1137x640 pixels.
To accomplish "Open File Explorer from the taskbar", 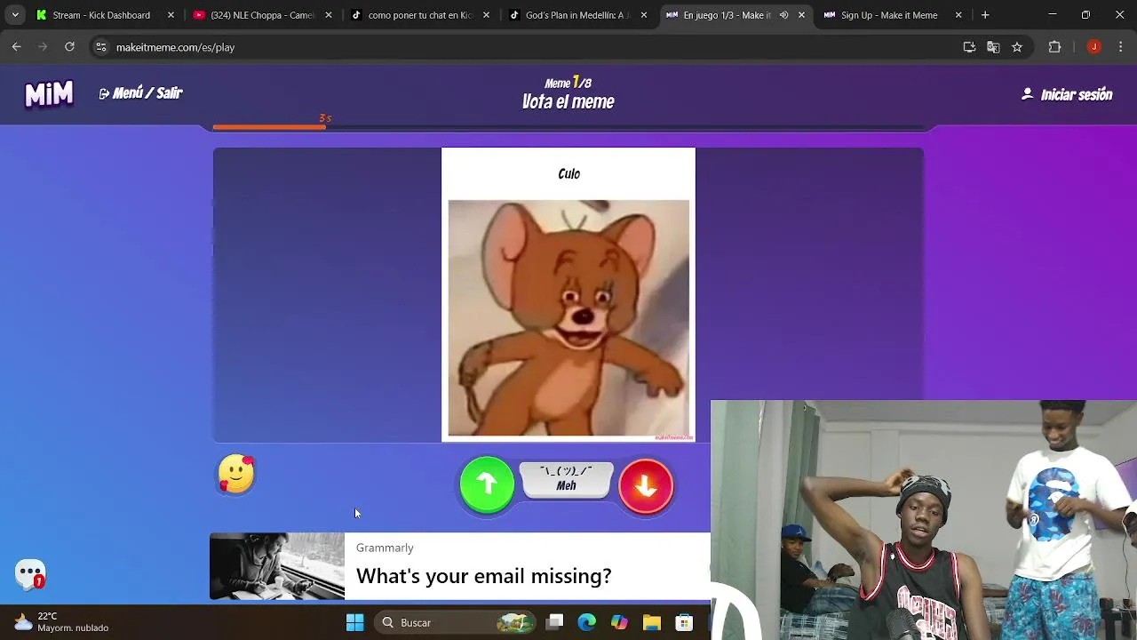I will pos(651,622).
